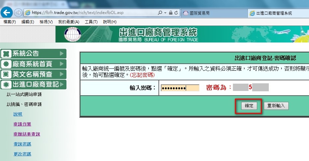Click the 英文名稱預查 menu label
The image size is (309, 161).
[32, 74]
